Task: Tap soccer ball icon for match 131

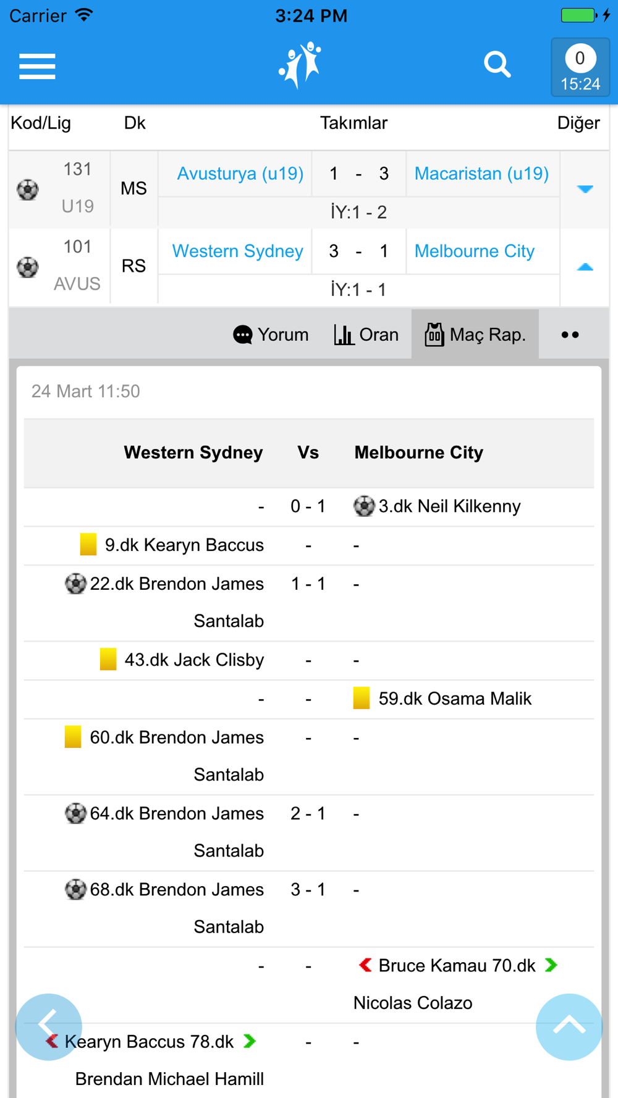Action: [28, 189]
